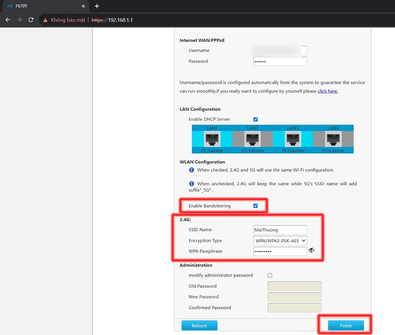Click the SSID Name field MaiThuong
Image resolution: width=395 pixels, height=335 pixels.
coord(280,230)
